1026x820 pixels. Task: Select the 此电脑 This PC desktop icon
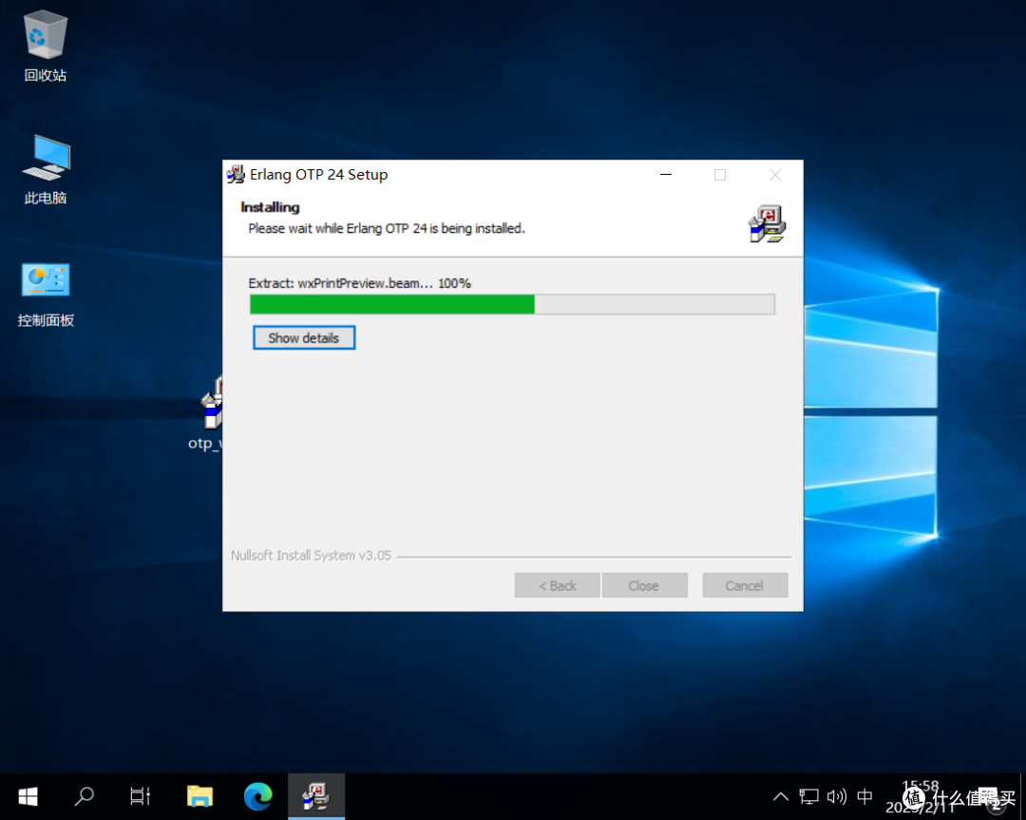tap(46, 169)
